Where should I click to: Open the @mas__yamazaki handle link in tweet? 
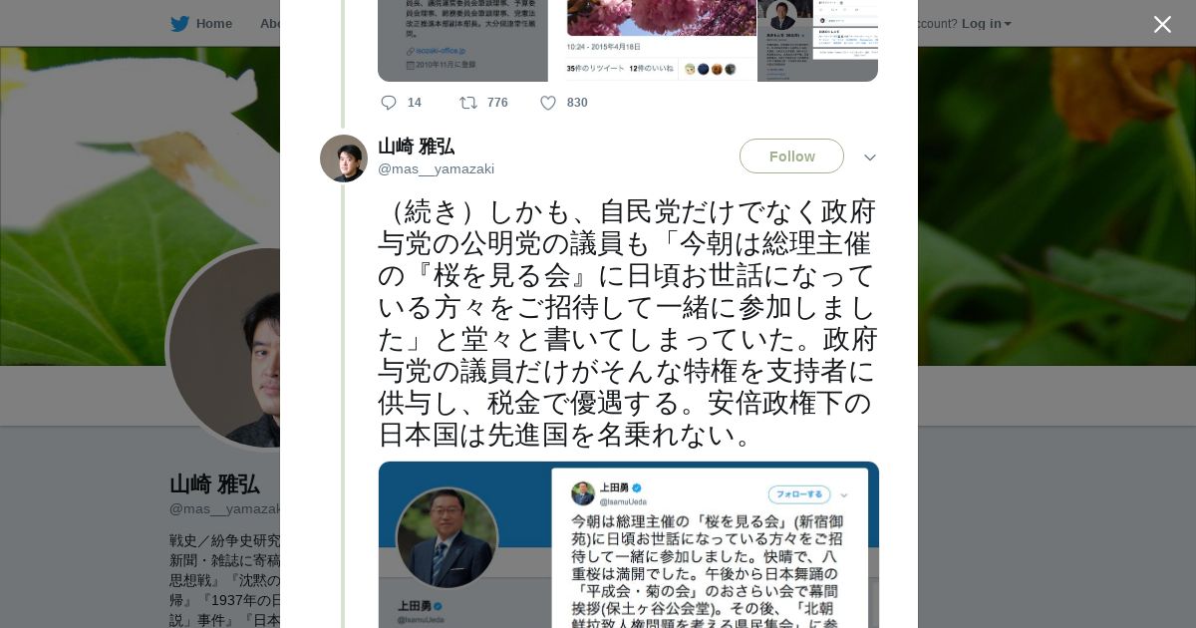click(436, 168)
